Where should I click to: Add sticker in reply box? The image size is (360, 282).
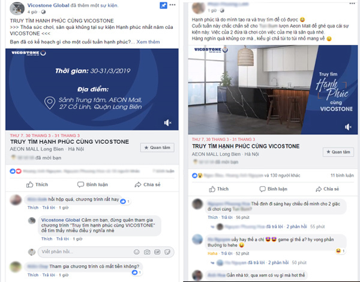(x=167, y=252)
